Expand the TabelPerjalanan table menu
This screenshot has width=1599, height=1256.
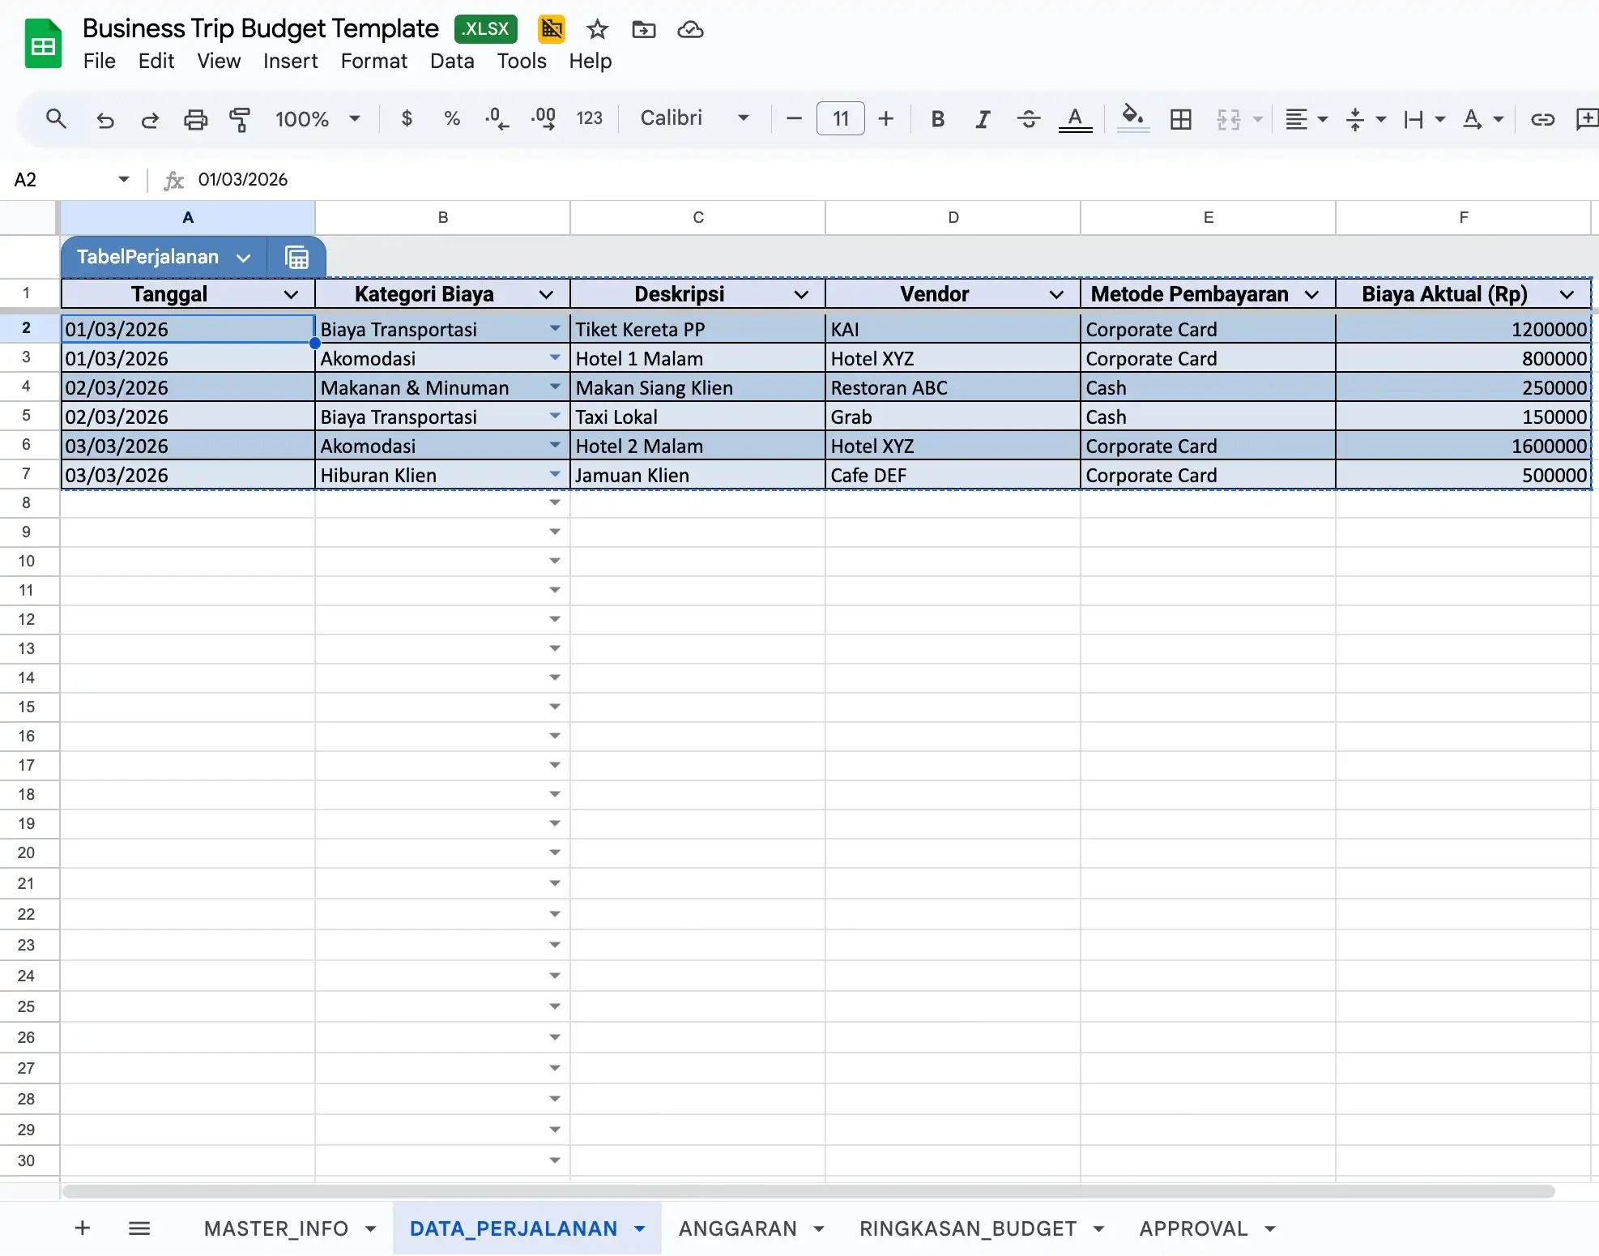pyautogui.click(x=244, y=257)
